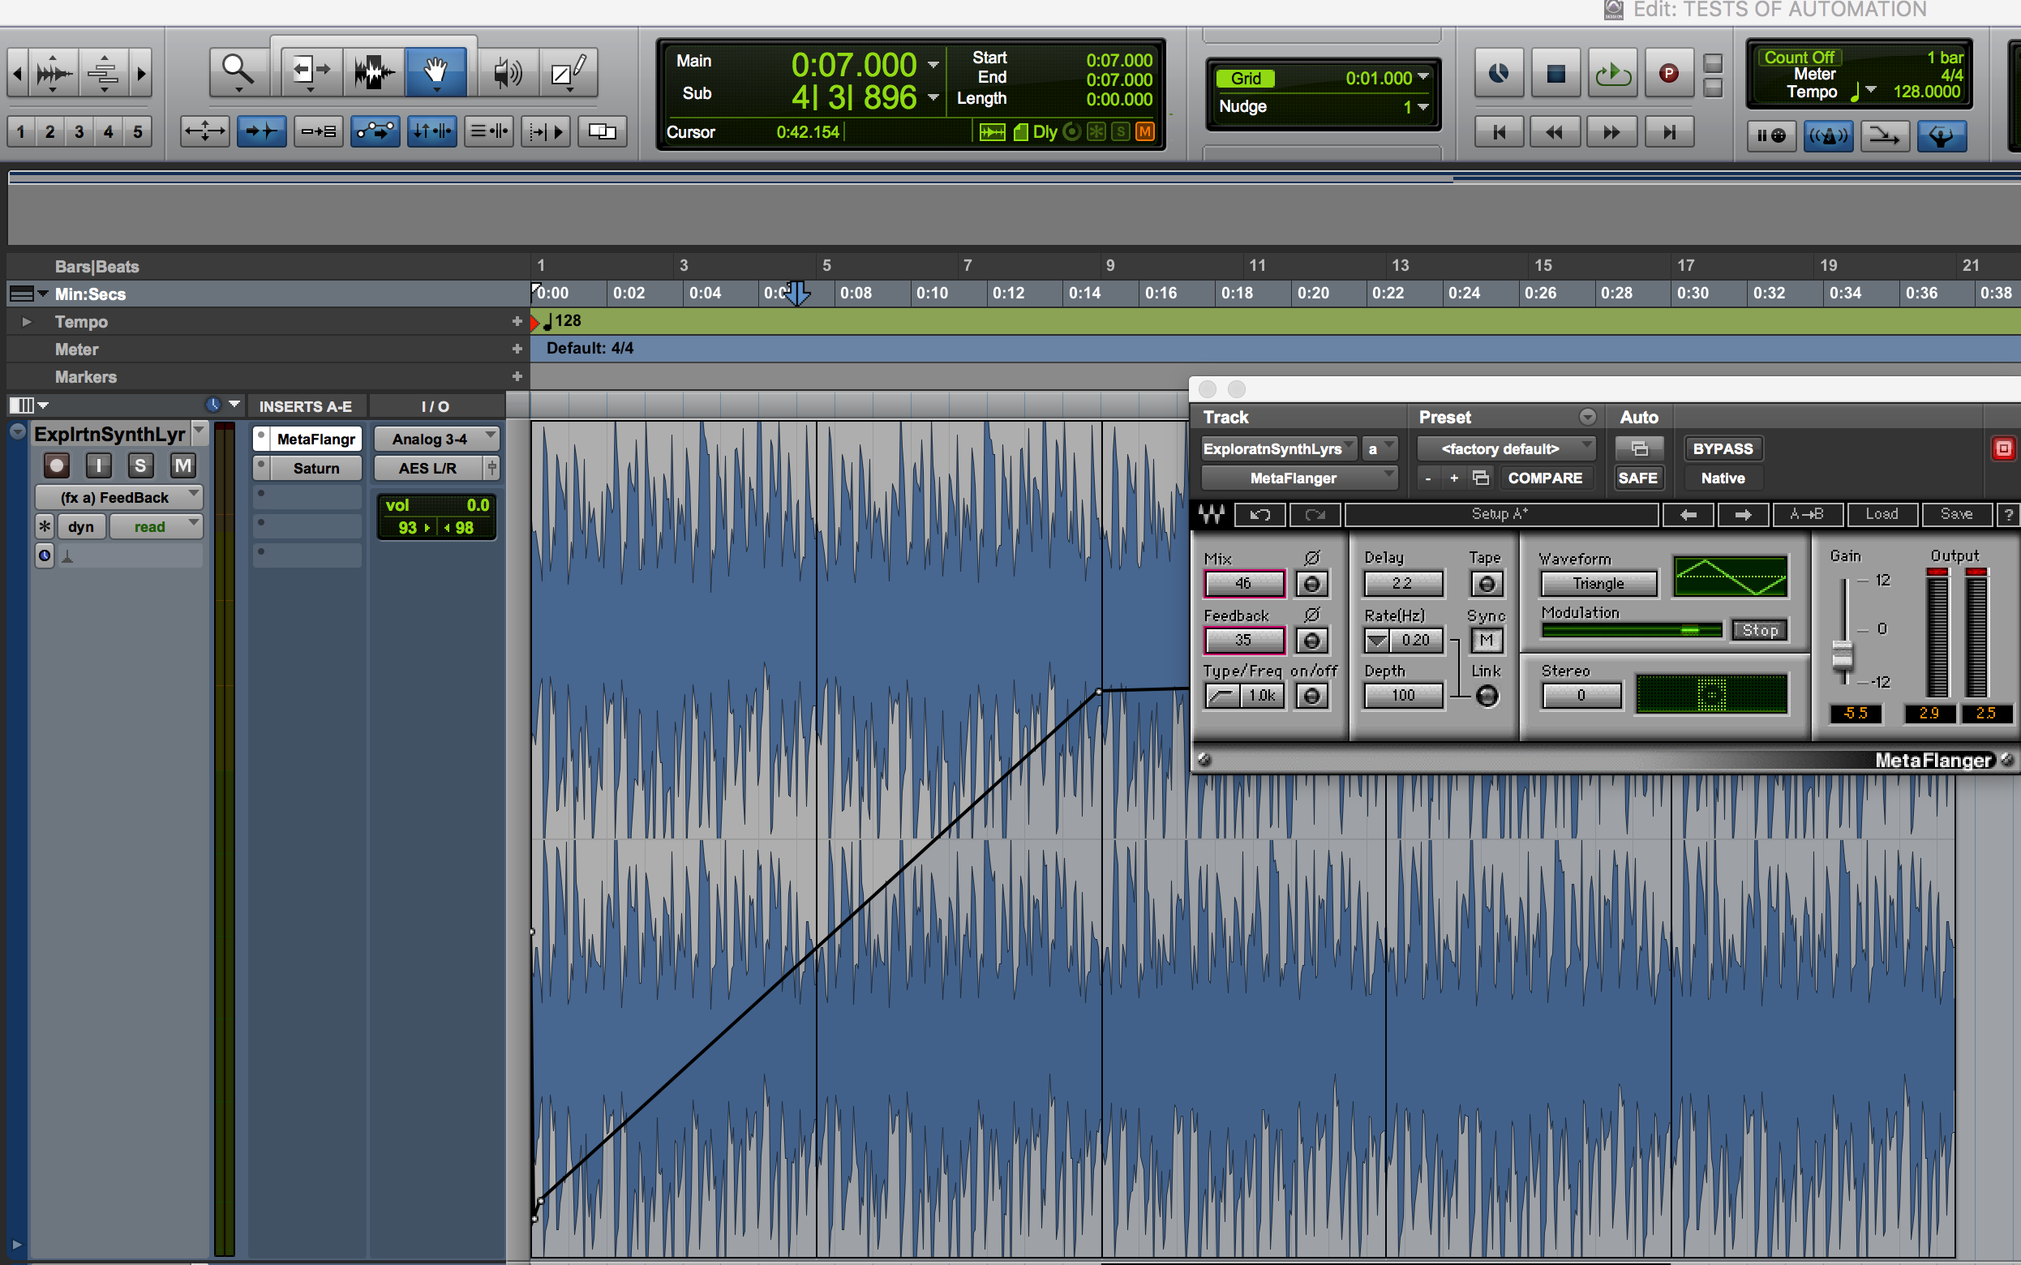Click the Play transport button
Screen dimensions: 2021x1265
(1612, 74)
